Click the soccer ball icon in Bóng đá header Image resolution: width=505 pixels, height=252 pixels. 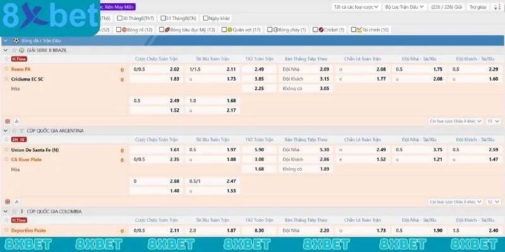point(16,40)
